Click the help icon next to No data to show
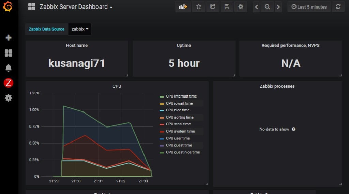 [x=293, y=129]
